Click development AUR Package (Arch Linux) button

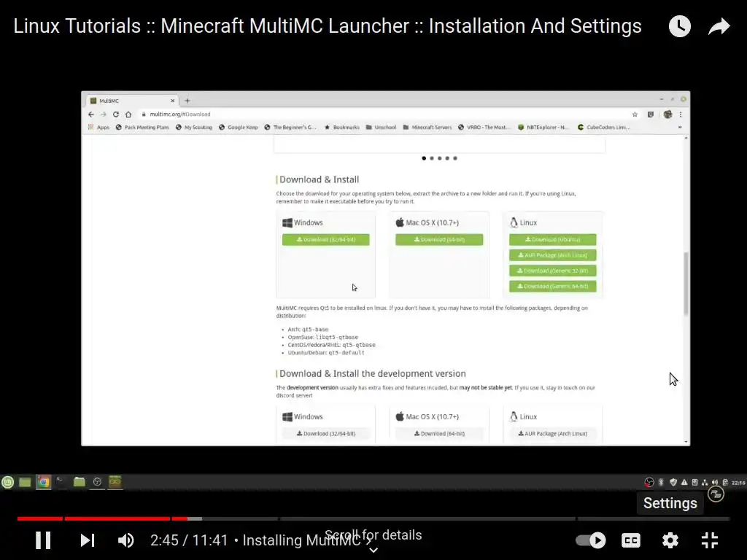553,434
